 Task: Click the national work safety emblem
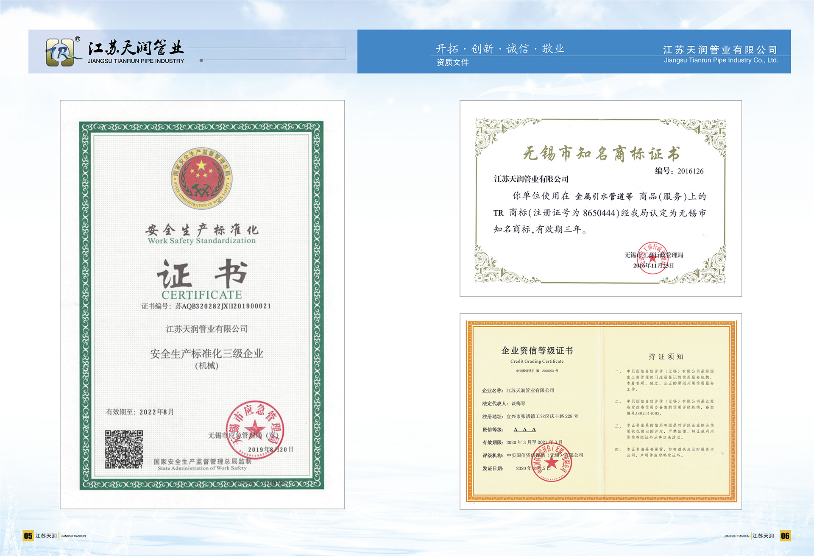coord(202,178)
